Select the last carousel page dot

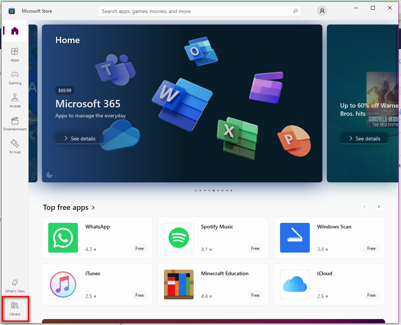pos(231,191)
